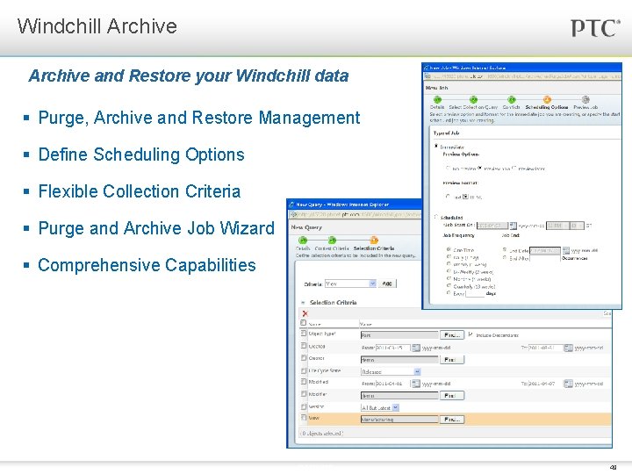Click the Created From date input field
Image resolution: width=632 pixels, height=474 pixels.
click(x=392, y=348)
